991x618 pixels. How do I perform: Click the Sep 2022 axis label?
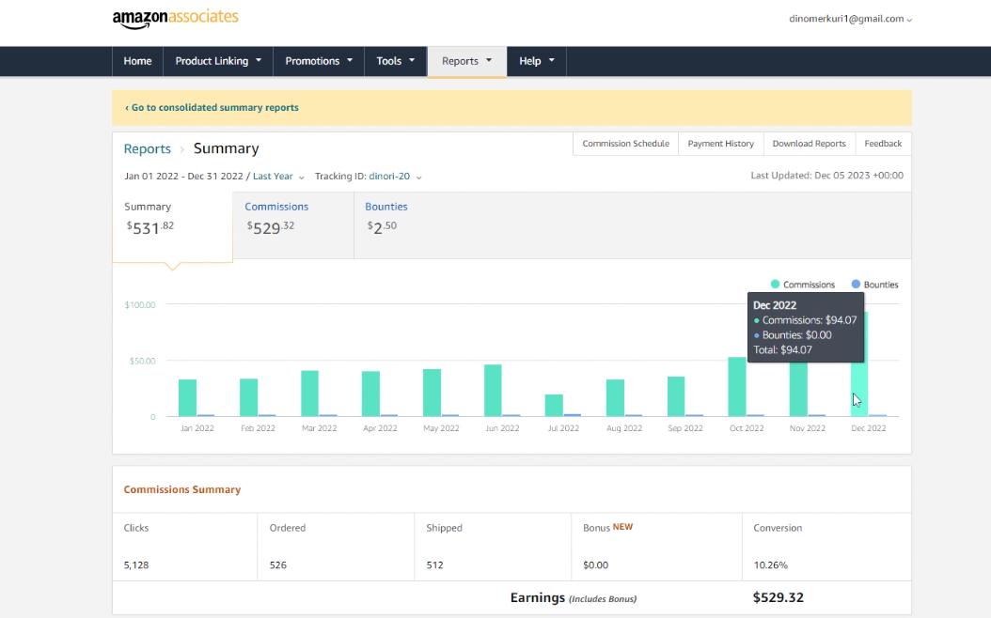[x=685, y=428]
